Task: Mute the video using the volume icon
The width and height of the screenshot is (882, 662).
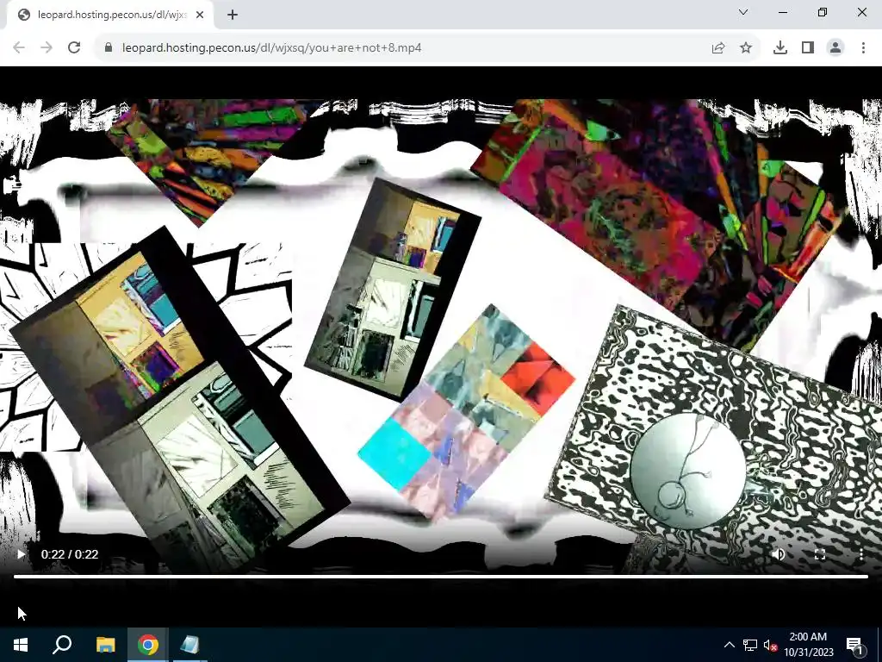Action: point(779,554)
